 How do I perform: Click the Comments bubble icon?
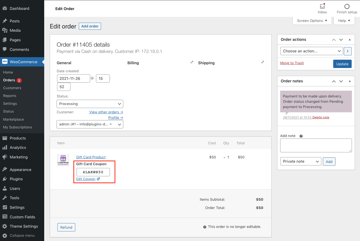[x=5, y=49]
